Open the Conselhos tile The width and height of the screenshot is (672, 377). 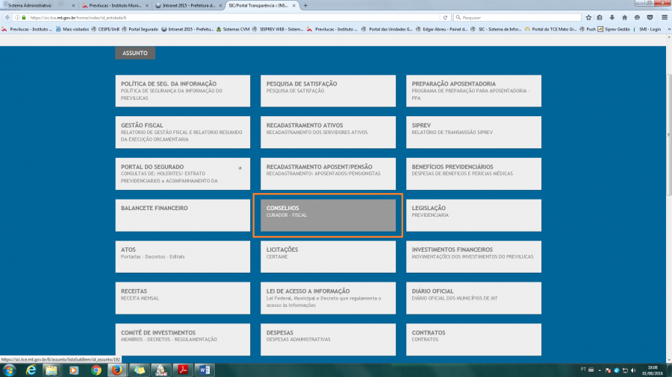[328, 215]
